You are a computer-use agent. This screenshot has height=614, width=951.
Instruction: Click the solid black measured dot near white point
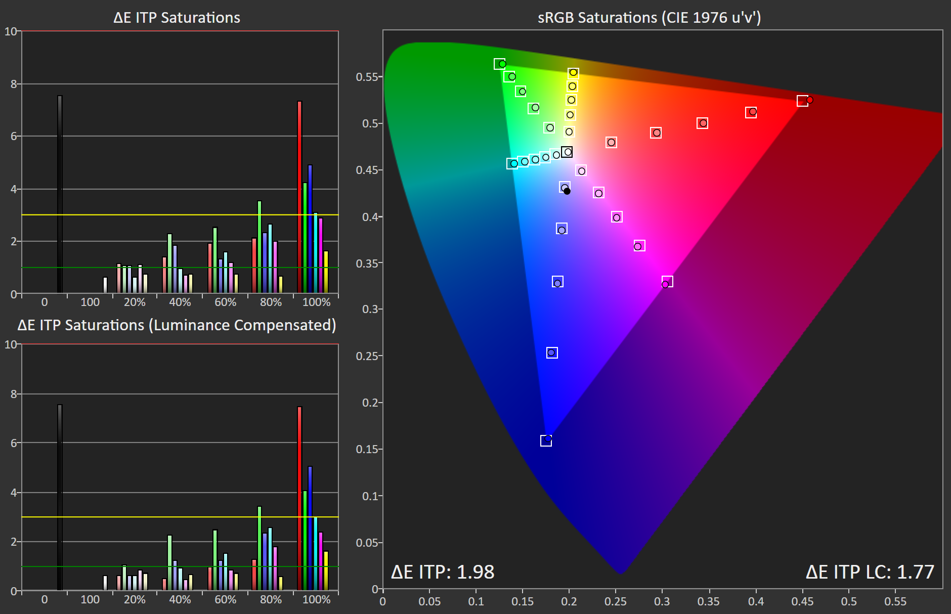point(567,191)
